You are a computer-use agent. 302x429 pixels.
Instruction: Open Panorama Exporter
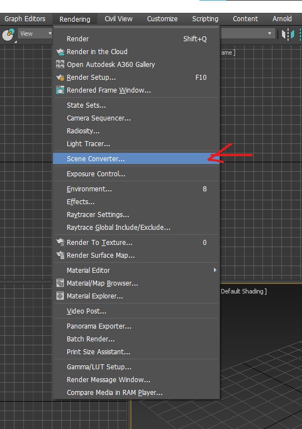point(137,326)
